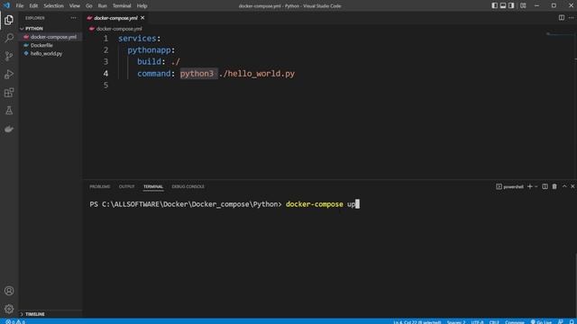Open the Extensions view
This screenshot has width=577, height=324.
pos(9,92)
